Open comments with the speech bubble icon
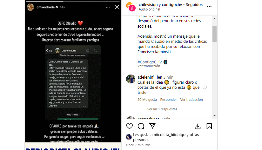262x150 pixels. click(x=141, y=126)
